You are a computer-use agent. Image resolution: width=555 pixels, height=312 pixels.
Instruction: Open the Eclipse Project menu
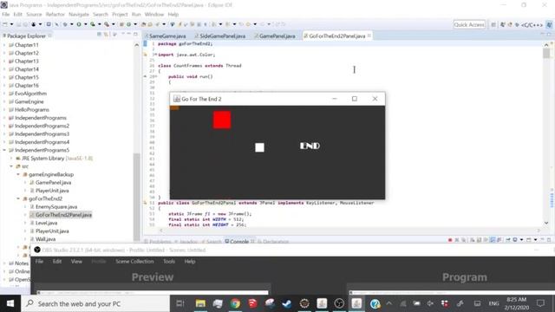(x=120, y=14)
